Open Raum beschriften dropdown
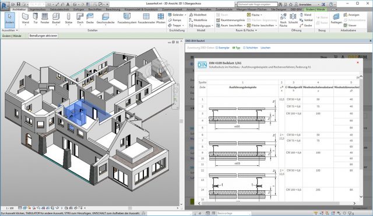This screenshot has width=373, height=216. pos(245,25)
